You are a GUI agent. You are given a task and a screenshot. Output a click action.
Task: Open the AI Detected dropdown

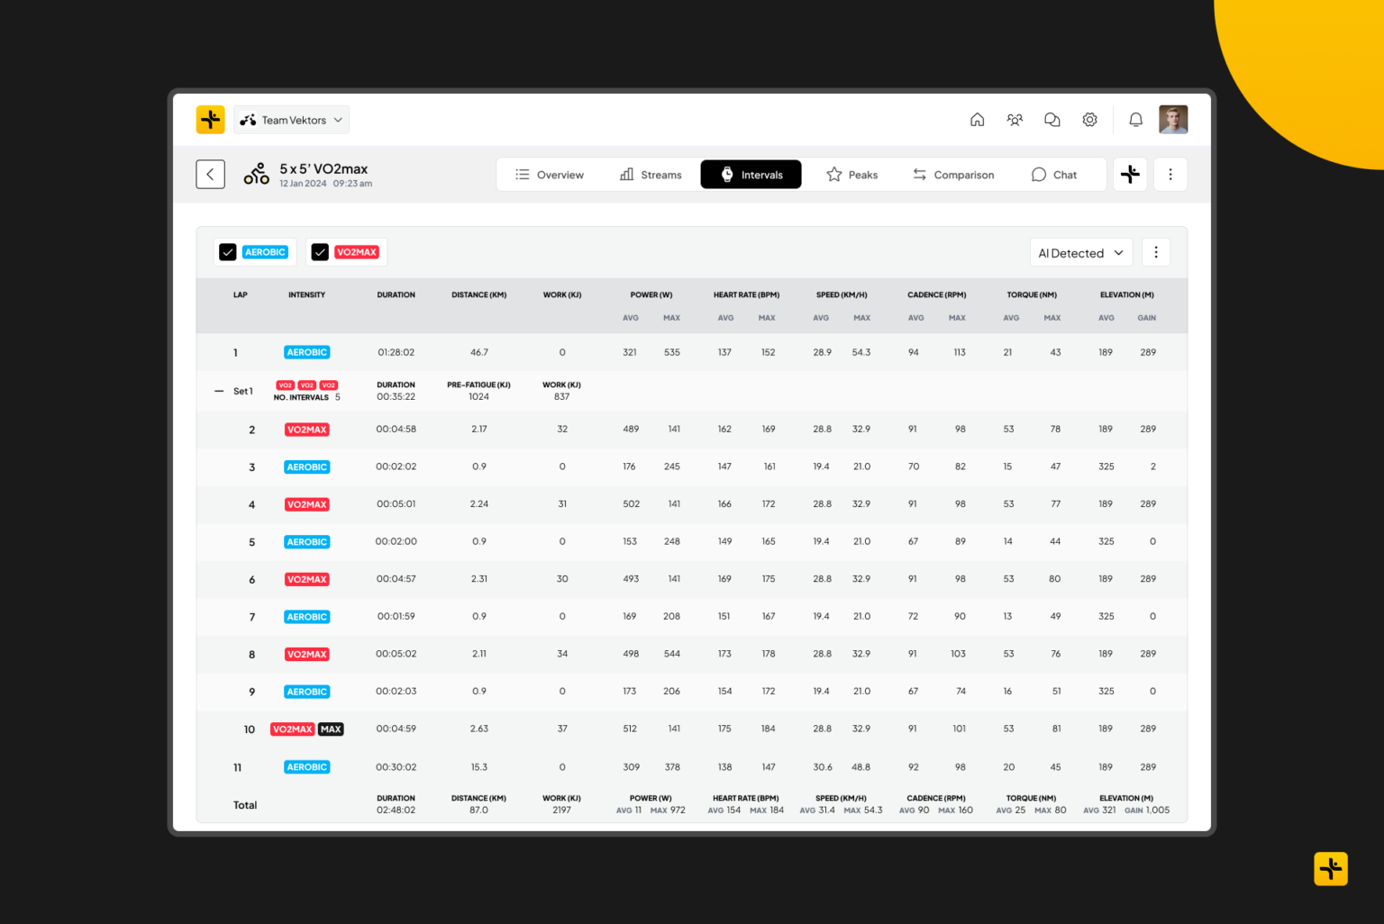(1080, 252)
